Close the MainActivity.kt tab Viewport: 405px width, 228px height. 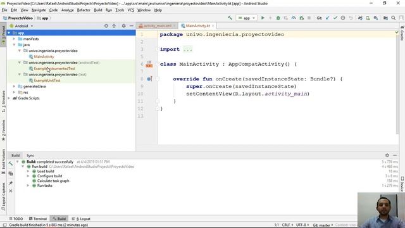213,26
